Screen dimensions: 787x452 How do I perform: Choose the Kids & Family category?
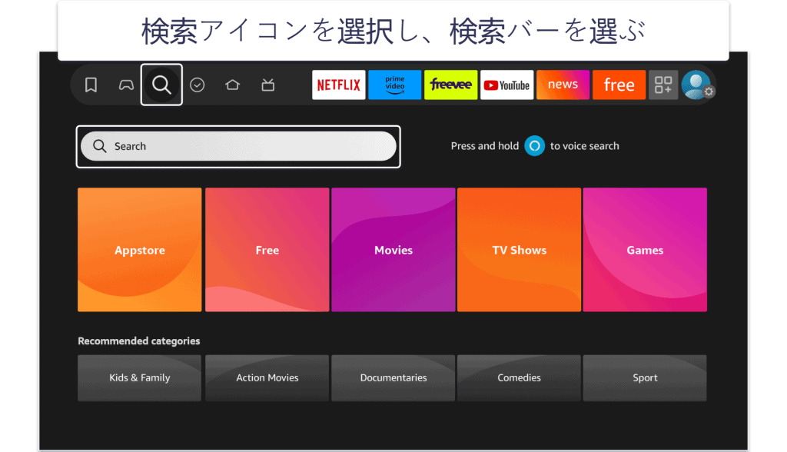(x=140, y=377)
